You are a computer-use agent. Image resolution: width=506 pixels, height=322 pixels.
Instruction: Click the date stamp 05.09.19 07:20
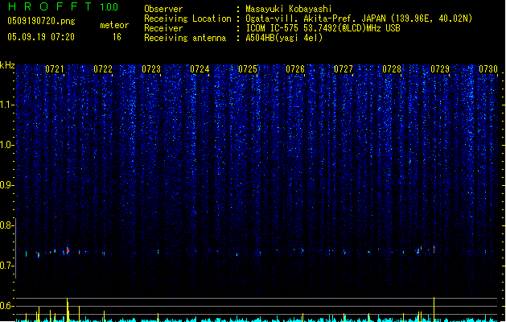click(41, 37)
